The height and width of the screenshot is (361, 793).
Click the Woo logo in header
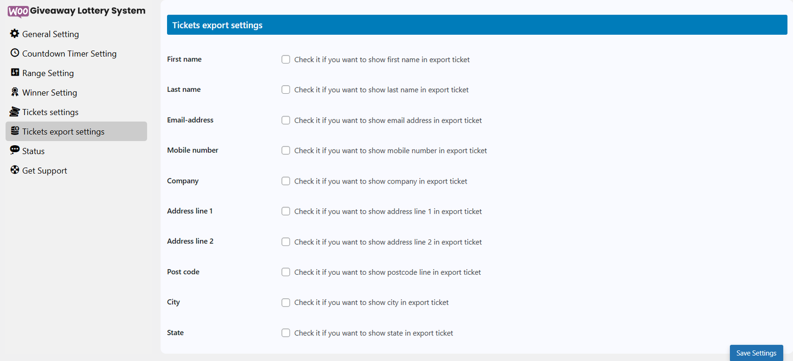click(18, 11)
